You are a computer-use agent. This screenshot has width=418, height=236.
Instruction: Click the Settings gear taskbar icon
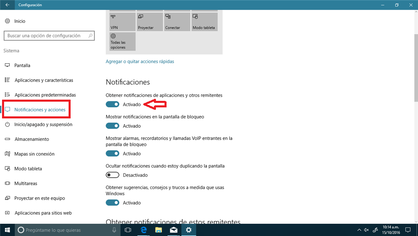point(189,230)
